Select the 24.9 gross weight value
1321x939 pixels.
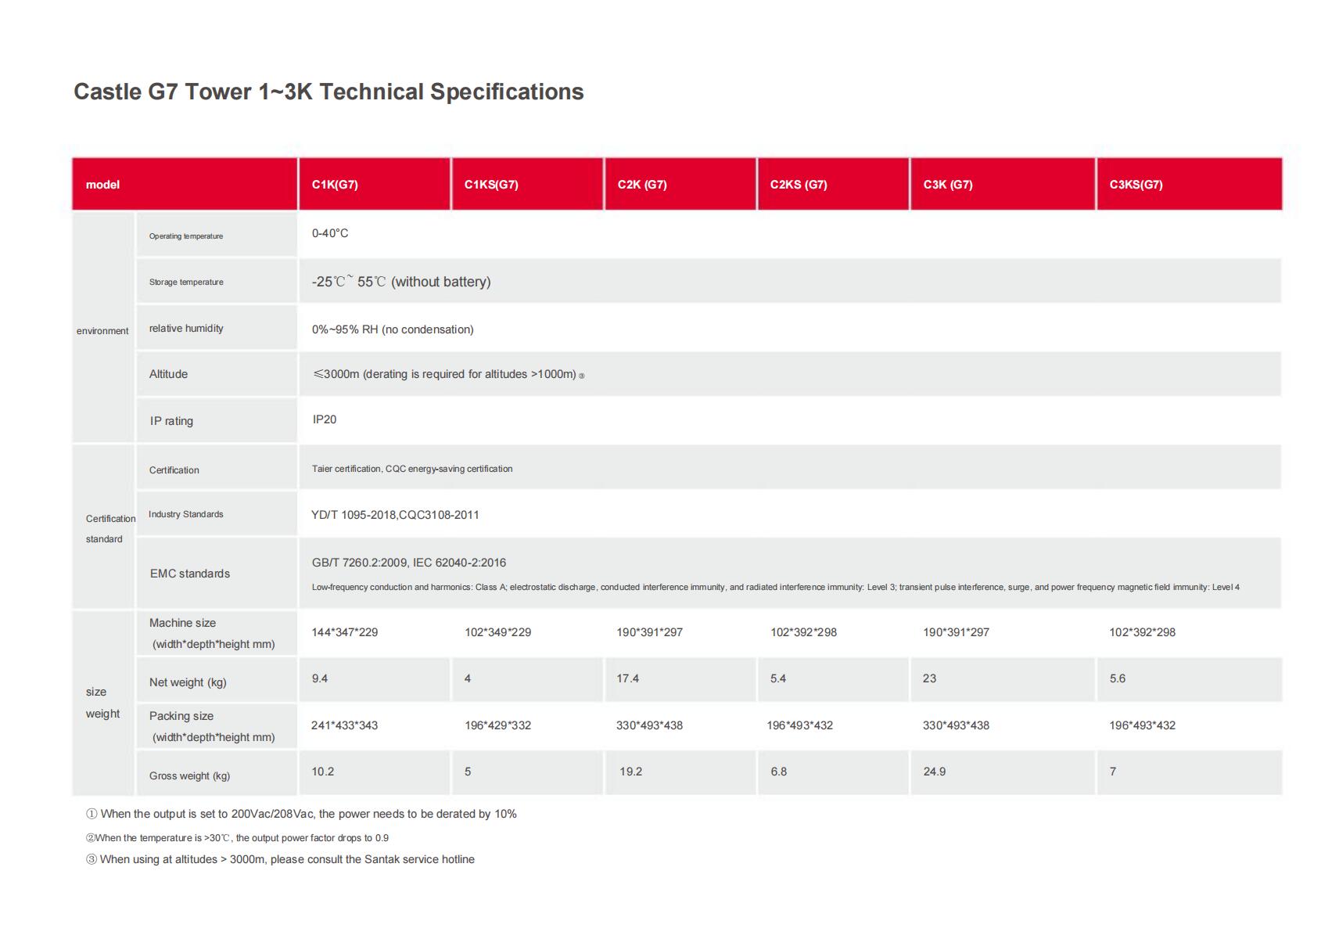934,772
